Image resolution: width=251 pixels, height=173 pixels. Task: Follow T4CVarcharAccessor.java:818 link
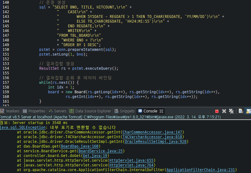[152, 137]
